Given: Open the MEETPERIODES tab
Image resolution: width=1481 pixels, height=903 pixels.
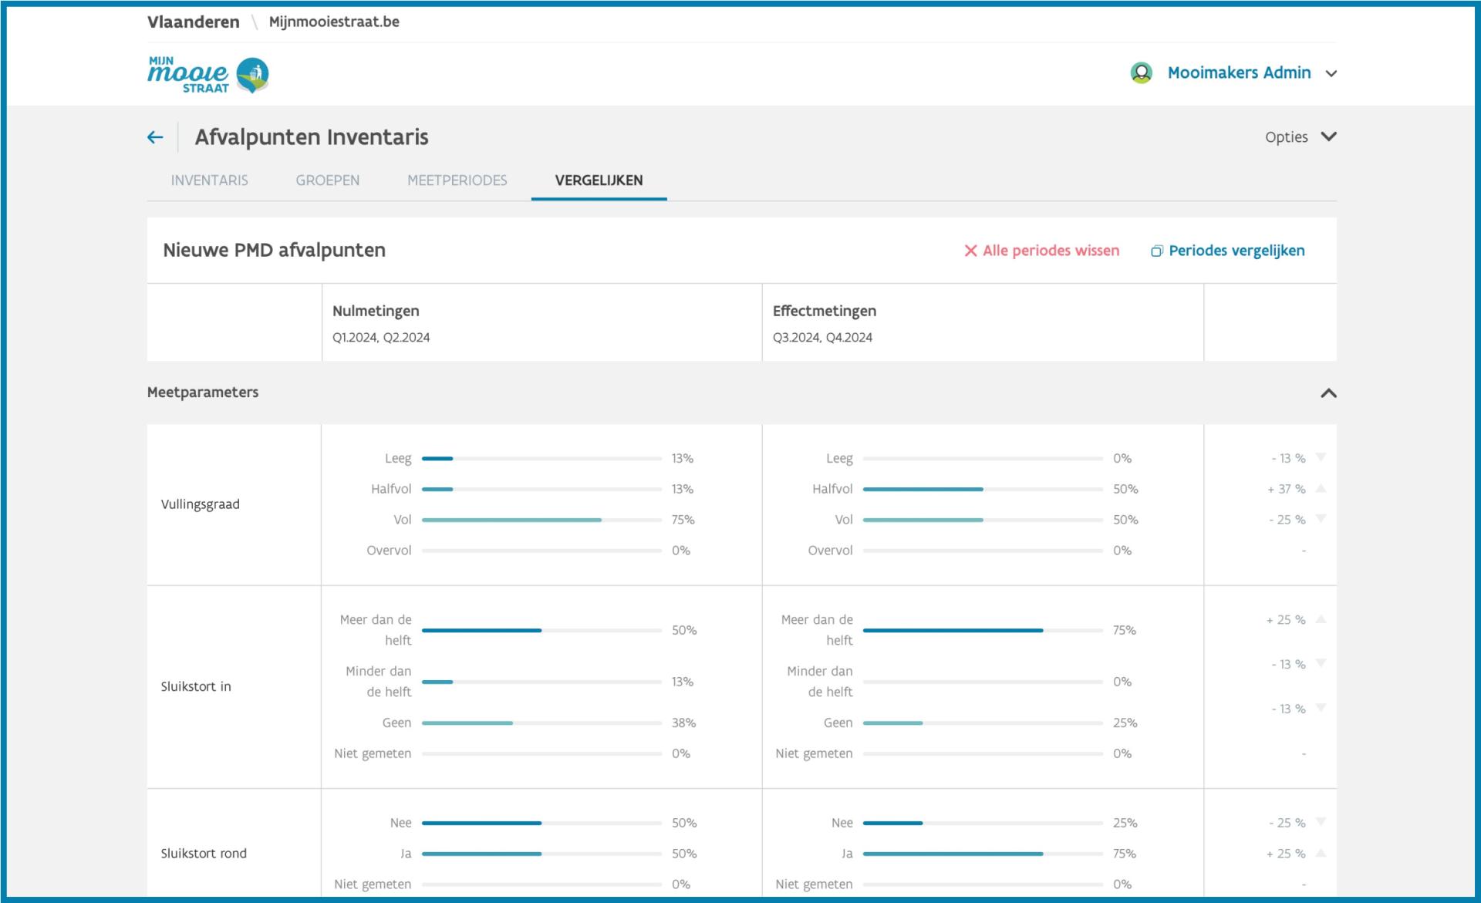Looking at the screenshot, I should [457, 180].
